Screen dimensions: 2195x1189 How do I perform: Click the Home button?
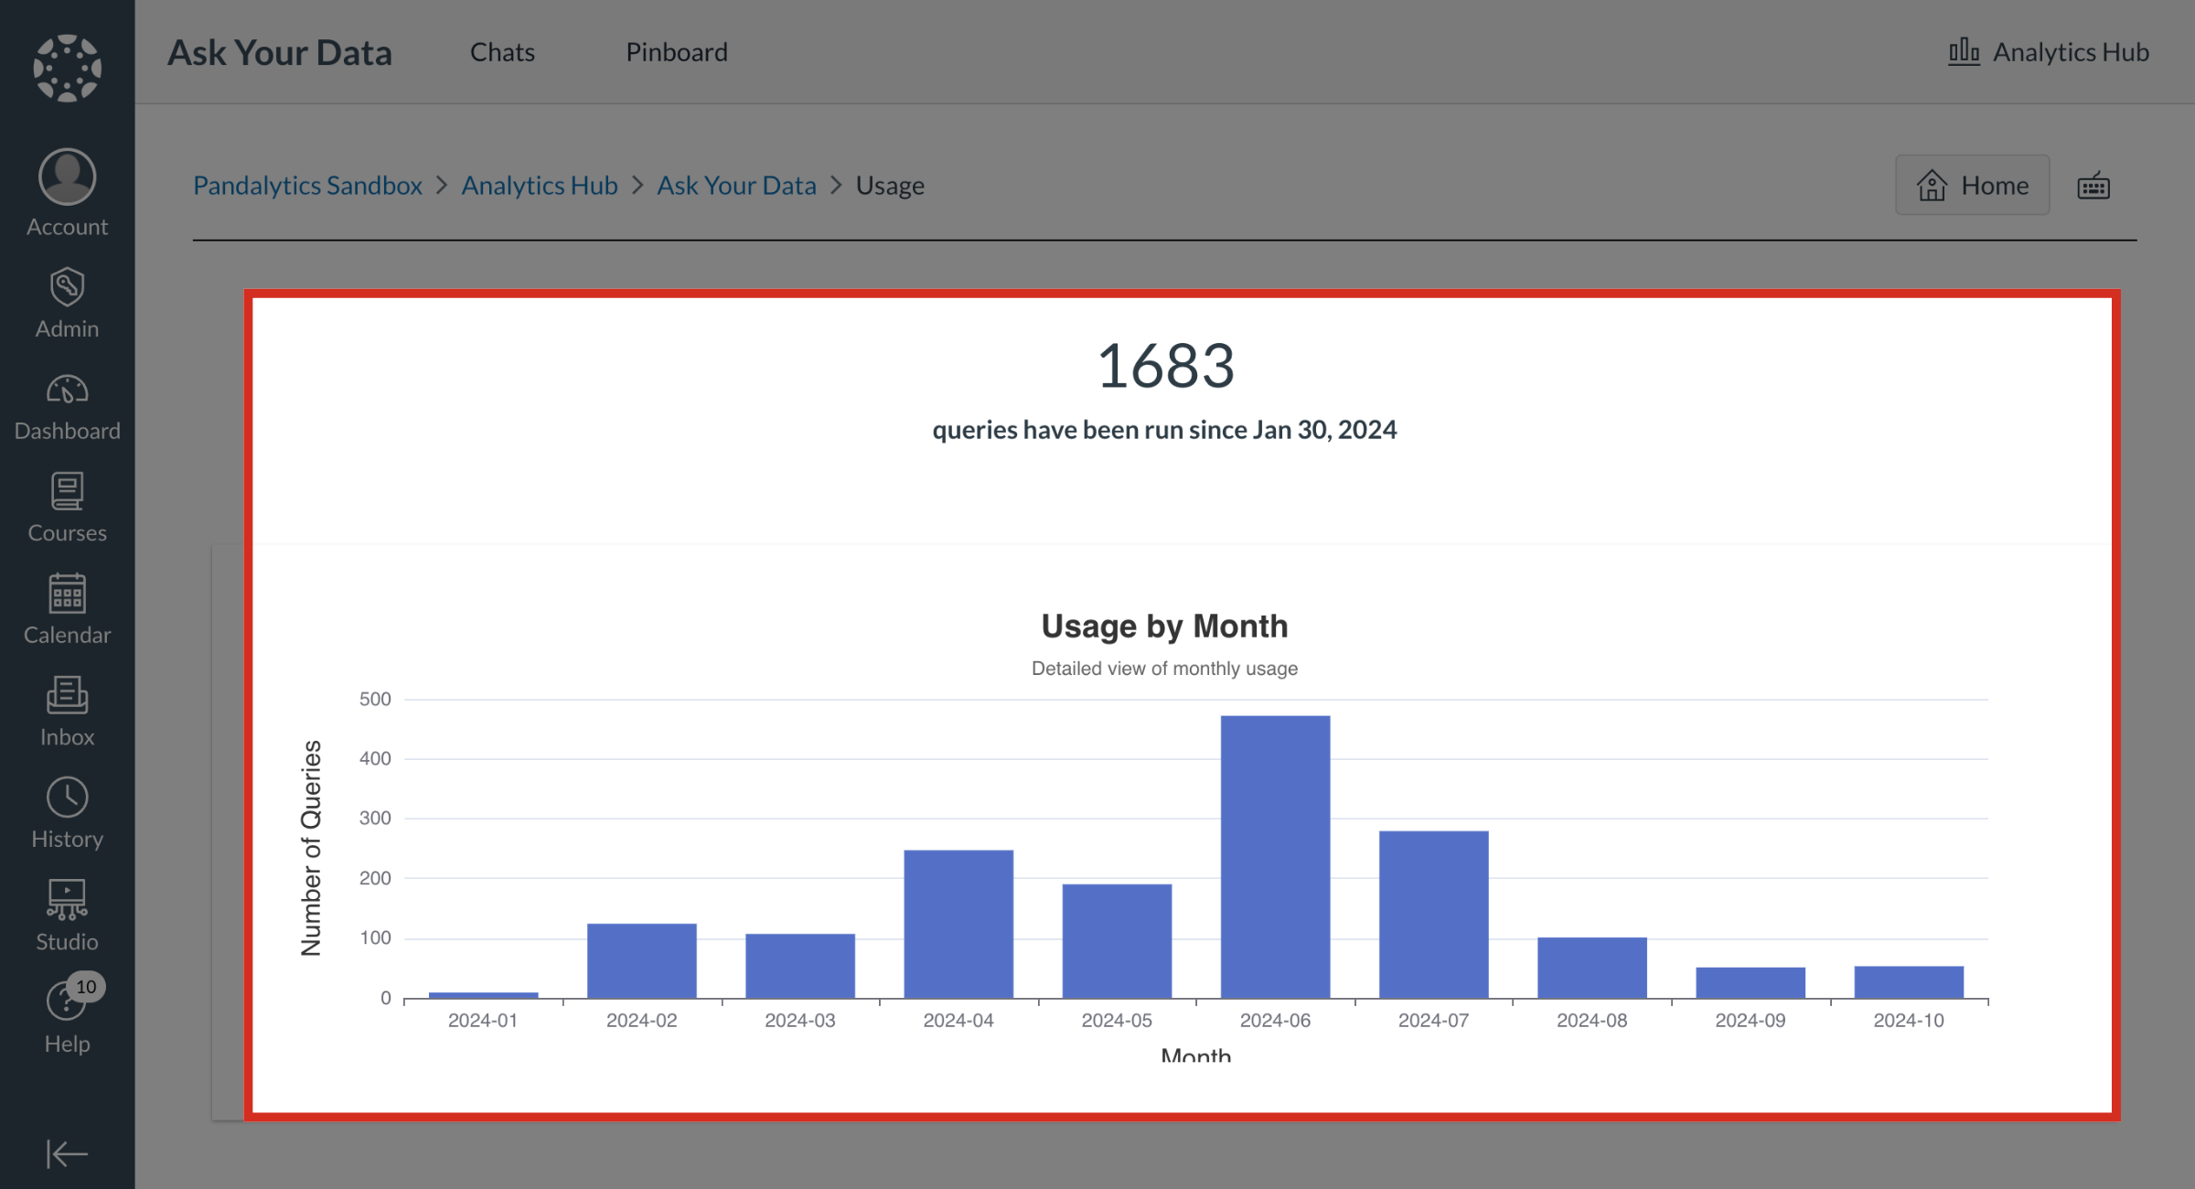(x=1972, y=185)
